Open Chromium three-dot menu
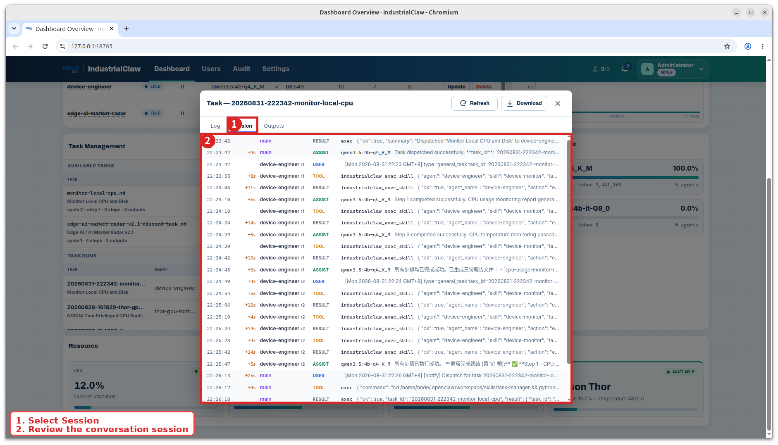Screen dimensions: 778x445 click(x=763, y=46)
